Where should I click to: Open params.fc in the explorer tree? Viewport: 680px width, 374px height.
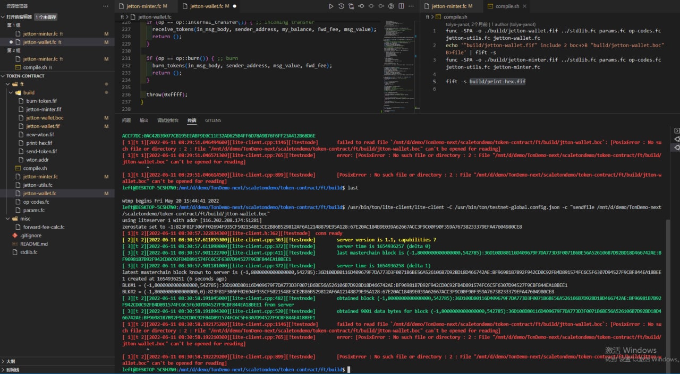click(57, 210)
